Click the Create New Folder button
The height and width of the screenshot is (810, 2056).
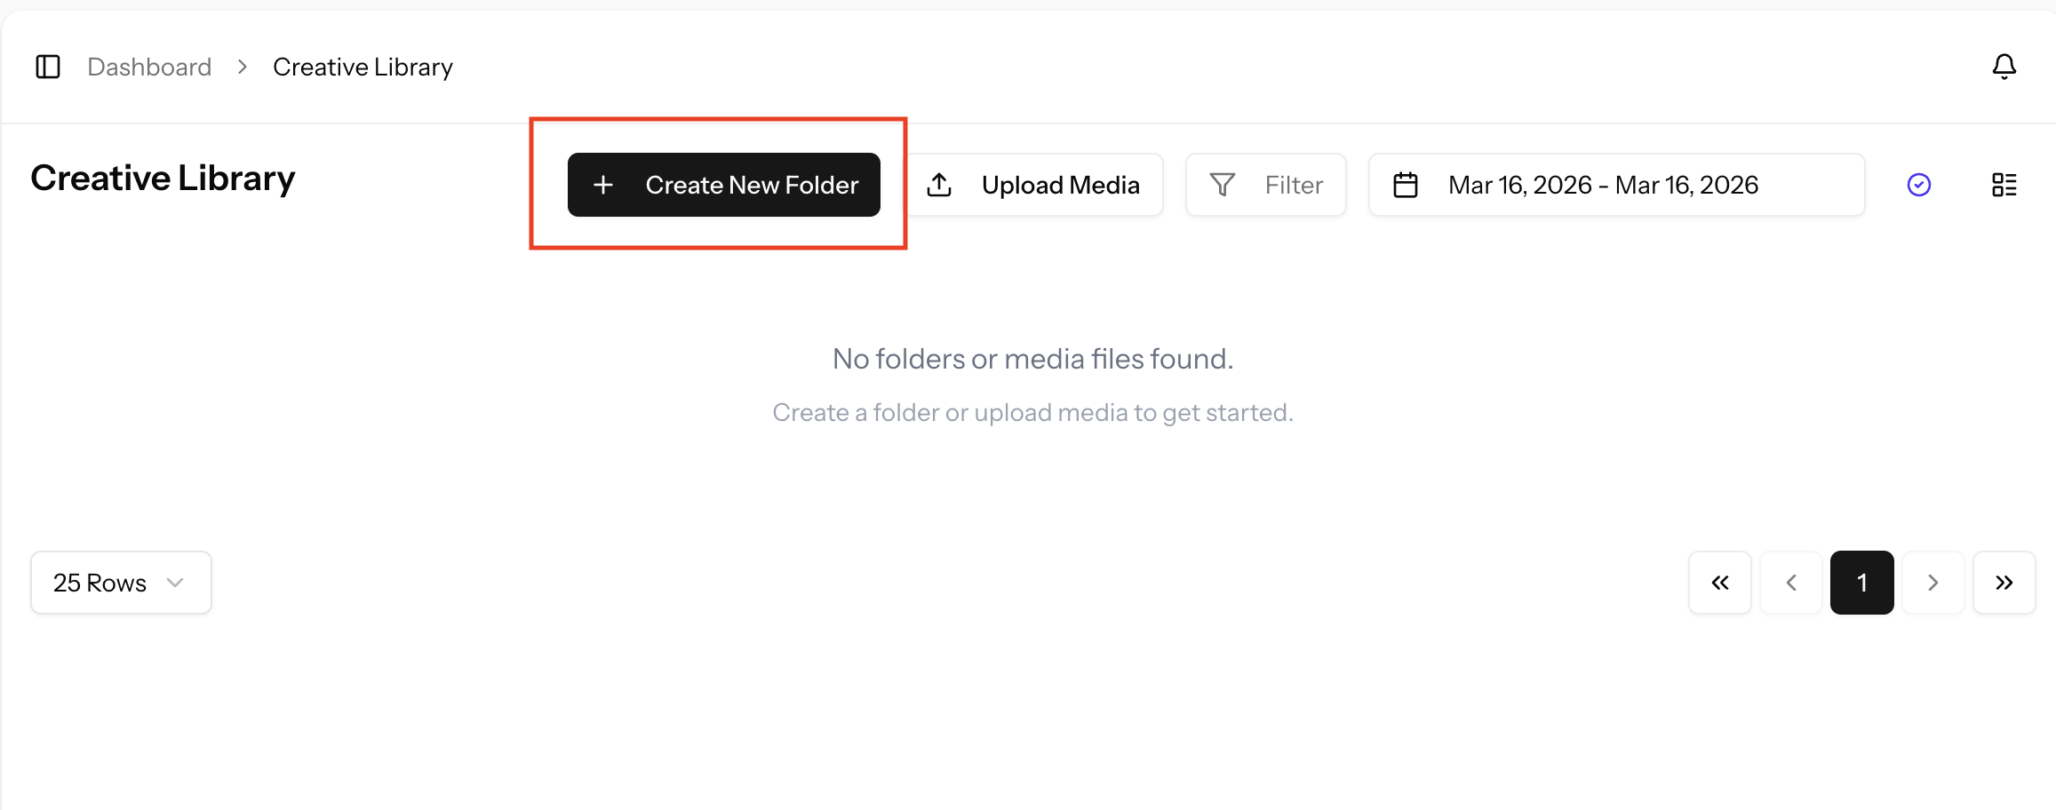(723, 184)
